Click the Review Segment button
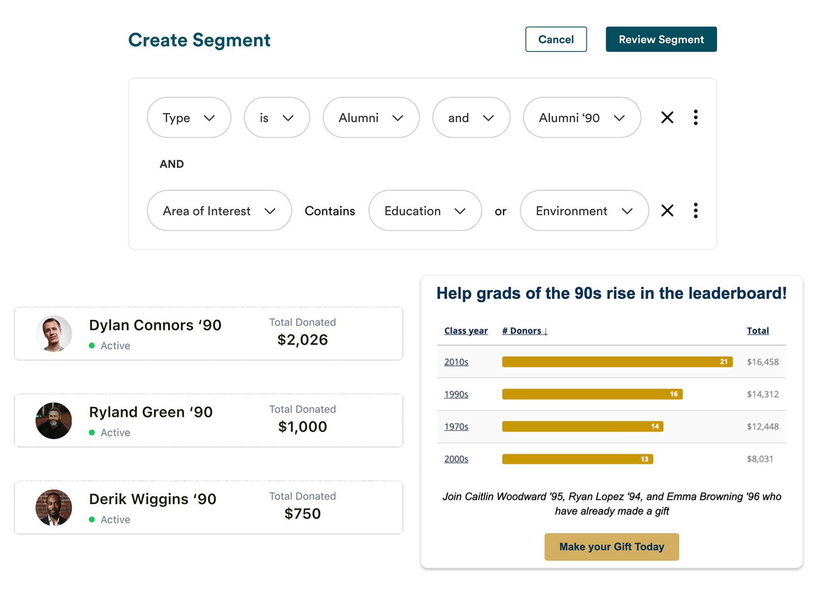 [661, 39]
